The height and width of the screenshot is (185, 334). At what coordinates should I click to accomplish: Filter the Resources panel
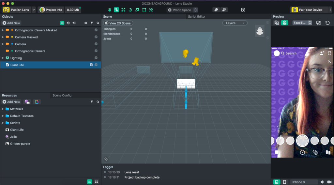point(92,102)
